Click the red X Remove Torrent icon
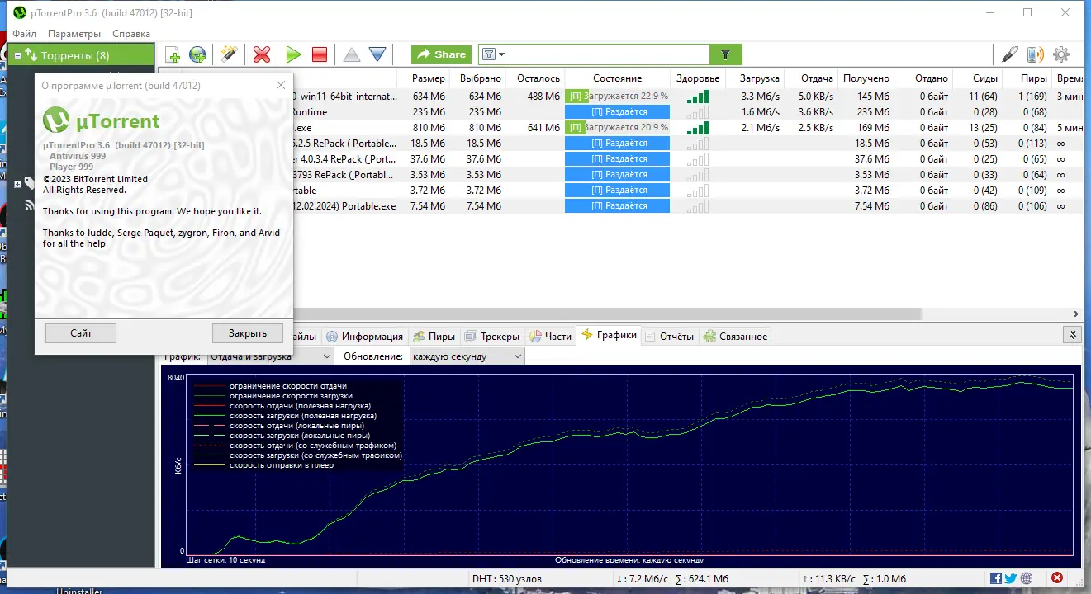 point(262,54)
